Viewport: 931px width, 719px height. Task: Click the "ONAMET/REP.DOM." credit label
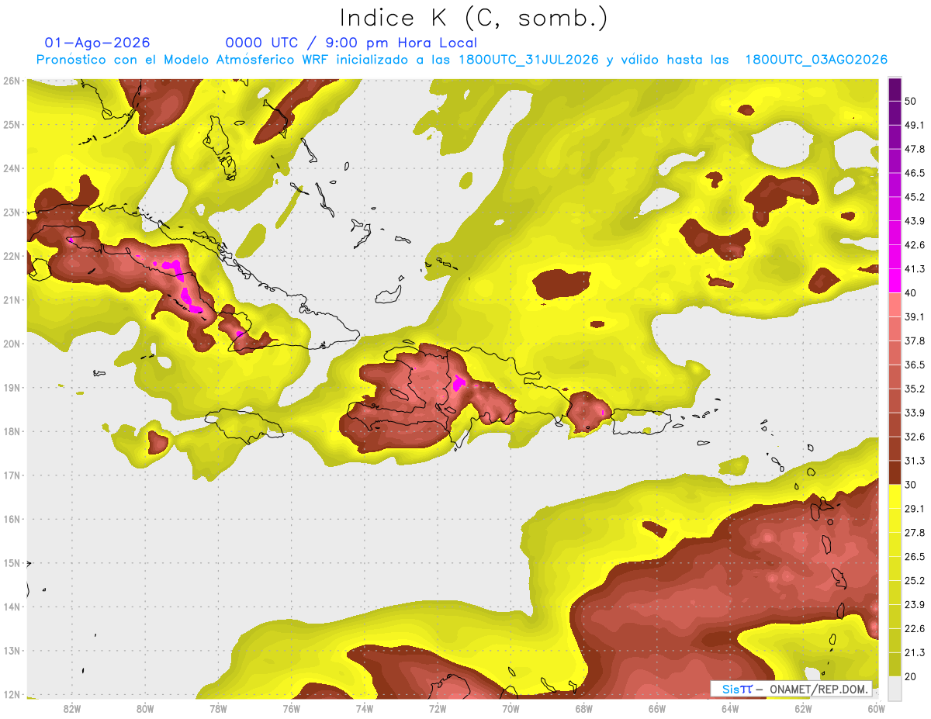pos(820,690)
